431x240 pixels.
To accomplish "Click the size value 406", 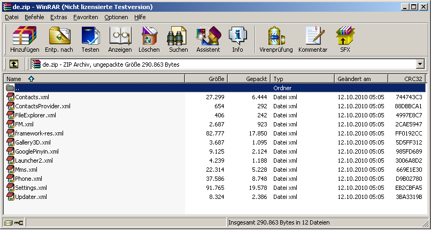I will pos(219,115).
